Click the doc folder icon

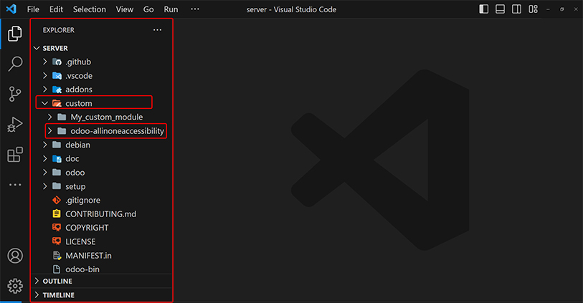(57, 158)
